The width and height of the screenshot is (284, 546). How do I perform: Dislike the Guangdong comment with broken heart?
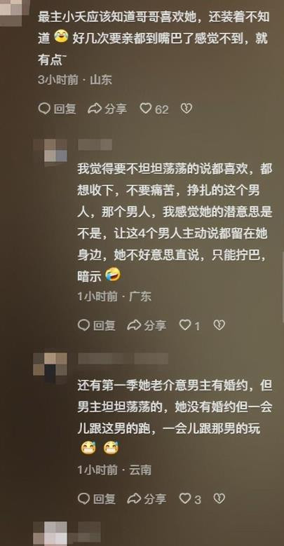(x=219, y=325)
